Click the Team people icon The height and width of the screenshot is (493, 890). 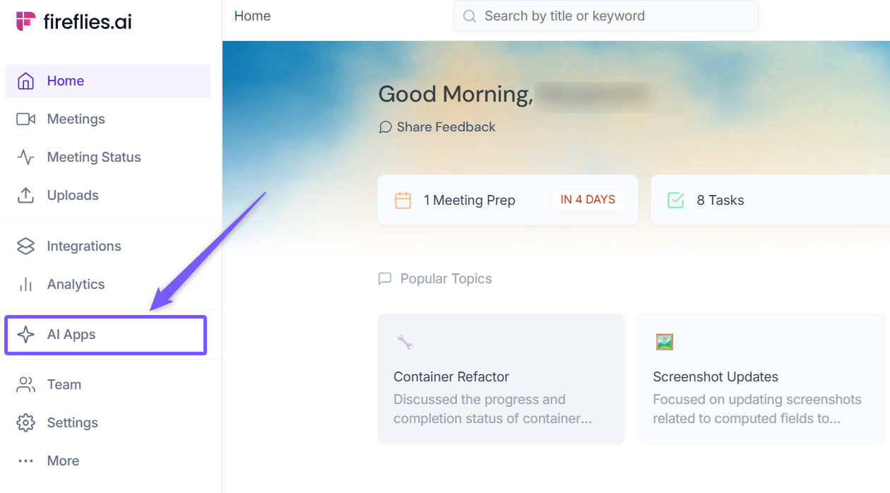[x=25, y=385]
